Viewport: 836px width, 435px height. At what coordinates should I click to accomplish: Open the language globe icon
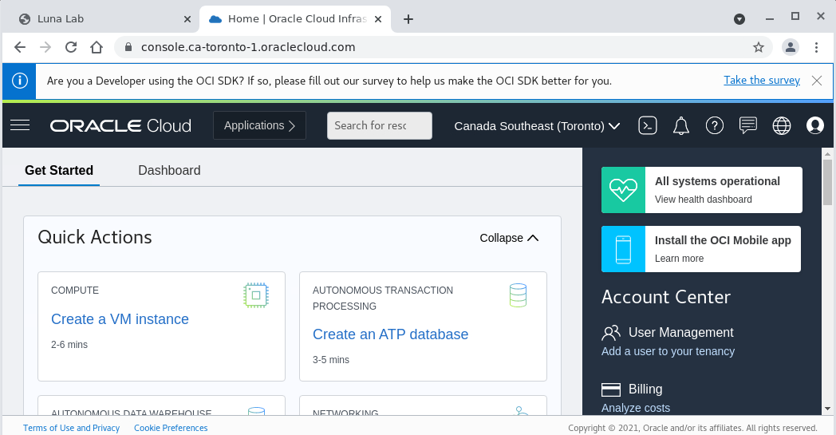tap(782, 125)
